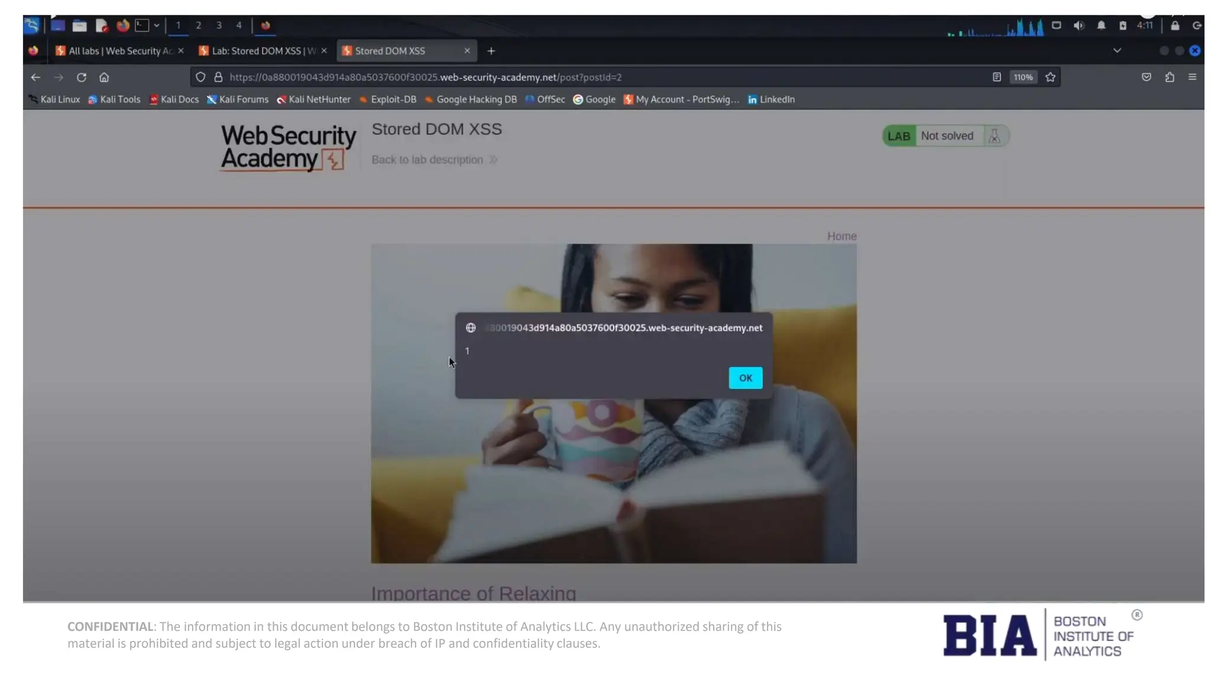This screenshot has height=681, width=1211.
Task: Open terminal dropdown arrow in Kali panel
Action: tap(157, 25)
